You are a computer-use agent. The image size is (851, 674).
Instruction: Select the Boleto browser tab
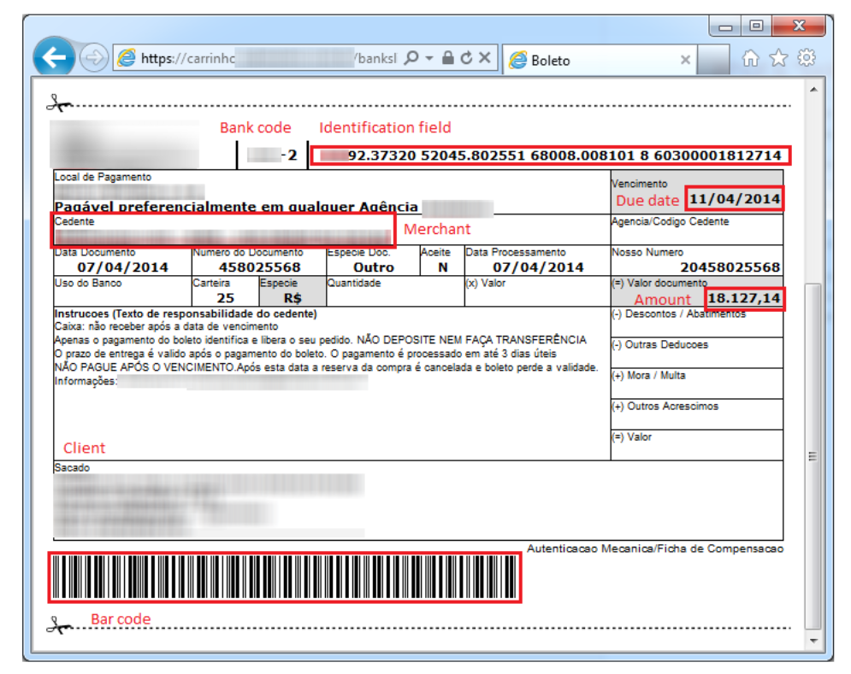[x=600, y=60]
